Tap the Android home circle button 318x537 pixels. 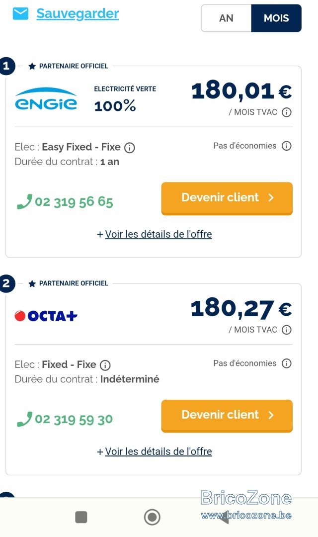coord(152,517)
